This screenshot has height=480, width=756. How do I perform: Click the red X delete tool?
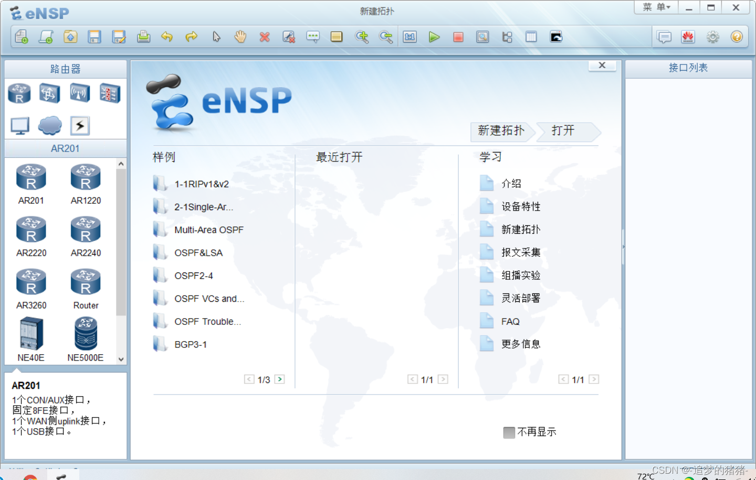pyautogui.click(x=265, y=37)
